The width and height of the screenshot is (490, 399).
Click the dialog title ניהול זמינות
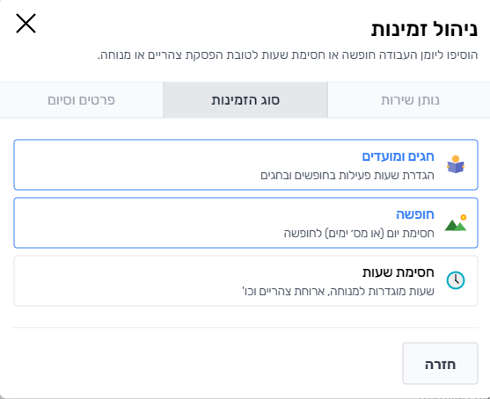pyautogui.click(x=424, y=30)
